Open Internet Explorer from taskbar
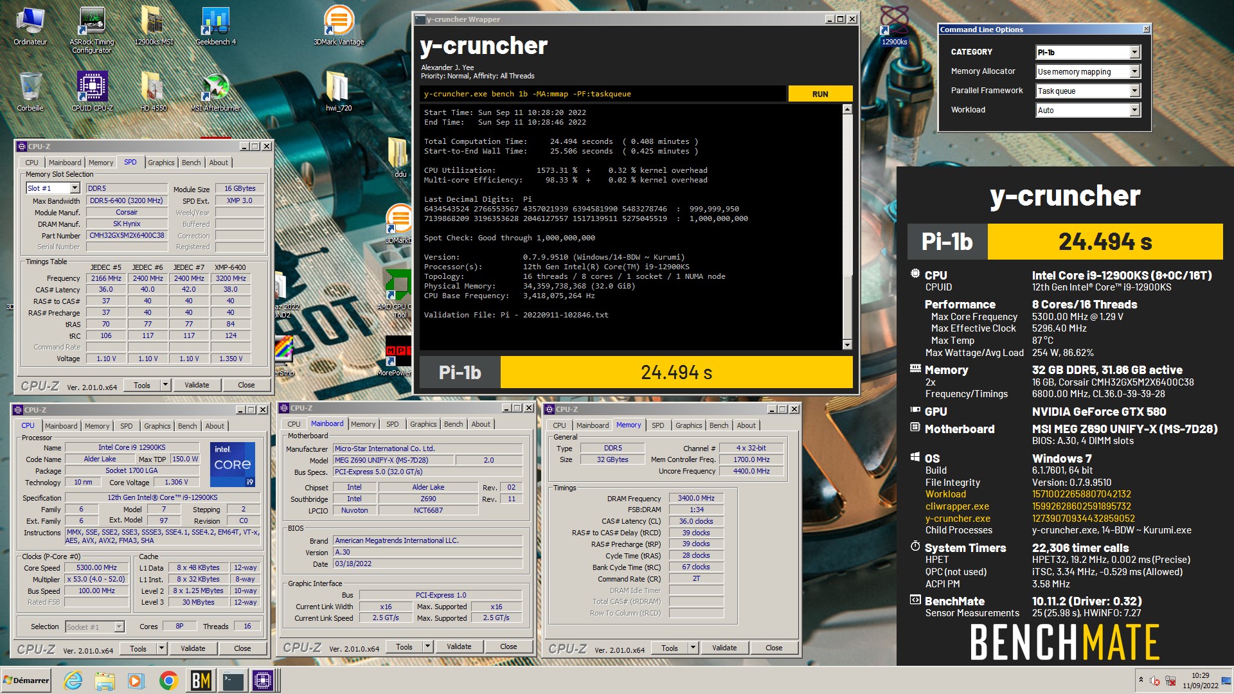This screenshot has width=1234, height=694. [x=73, y=681]
